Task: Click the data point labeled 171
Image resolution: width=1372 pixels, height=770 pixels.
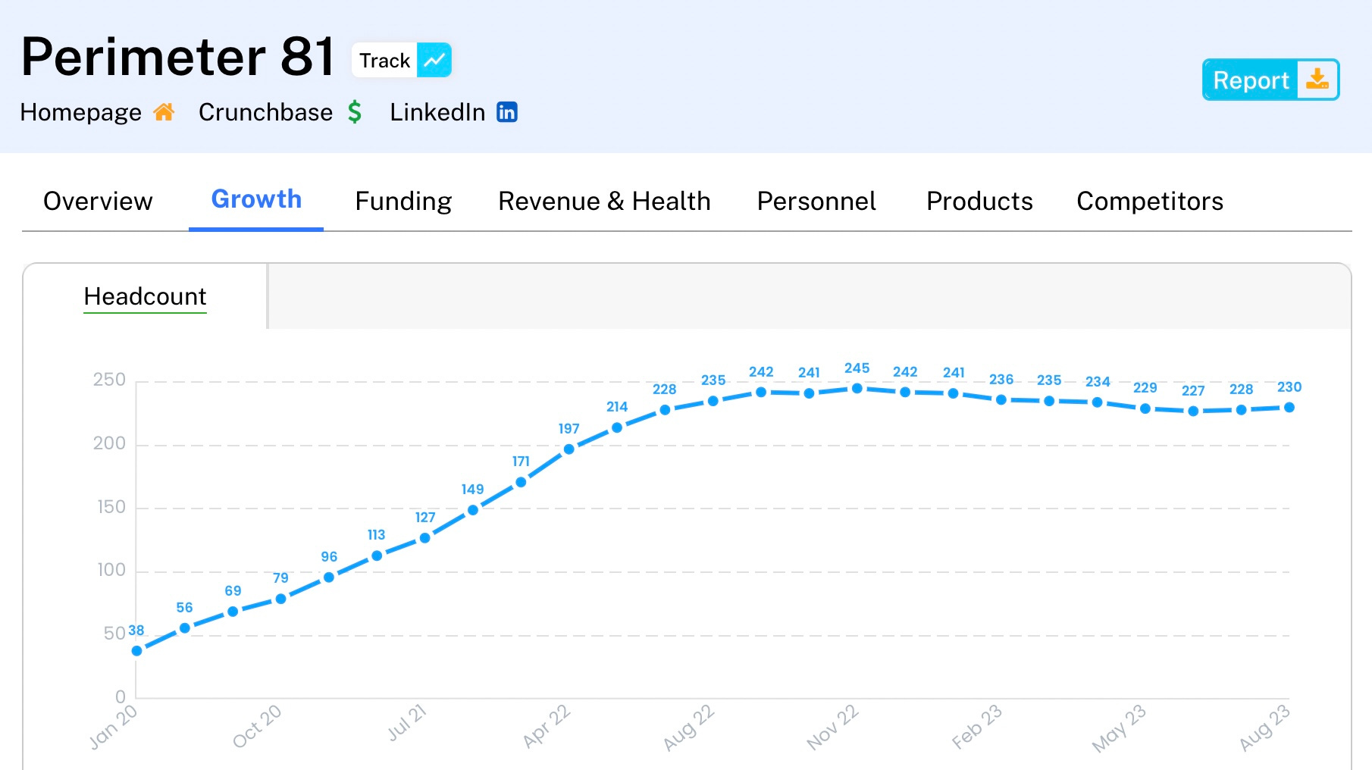Action: [x=521, y=482]
